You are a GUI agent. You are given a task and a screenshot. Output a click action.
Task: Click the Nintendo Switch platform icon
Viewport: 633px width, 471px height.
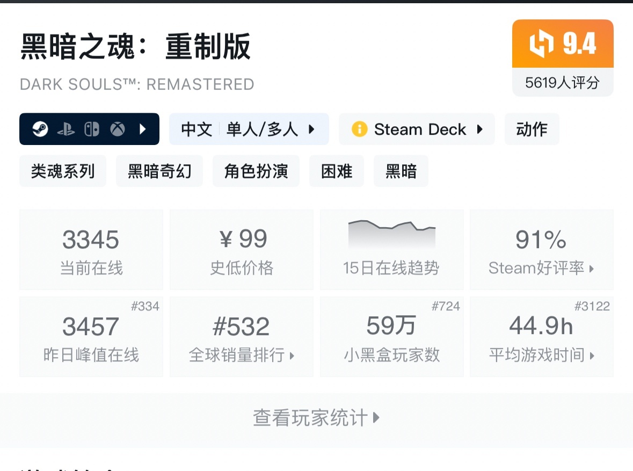pyautogui.click(x=91, y=129)
